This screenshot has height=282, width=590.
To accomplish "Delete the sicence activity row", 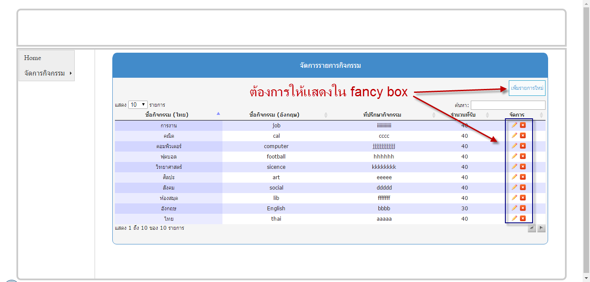I will tap(523, 167).
